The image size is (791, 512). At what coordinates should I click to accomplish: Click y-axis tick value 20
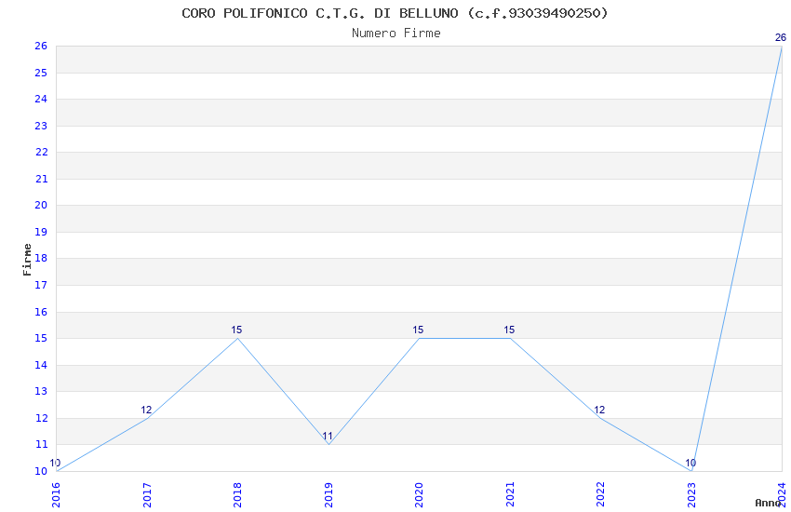[x=41, y=205]
